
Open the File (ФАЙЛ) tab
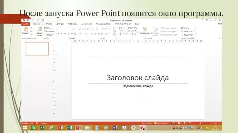(x=26, y=24)
